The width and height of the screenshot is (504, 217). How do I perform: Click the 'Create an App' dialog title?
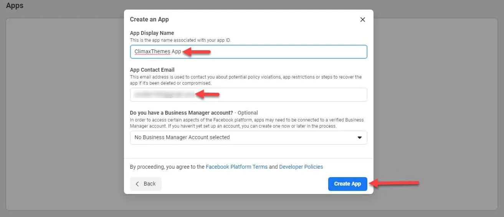tap(149, 20)
